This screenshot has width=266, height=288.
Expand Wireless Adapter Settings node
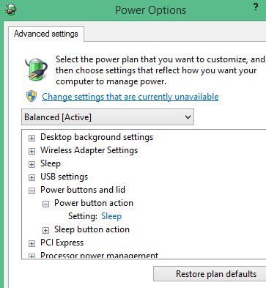pyautogui.click(x=32, y=151)
